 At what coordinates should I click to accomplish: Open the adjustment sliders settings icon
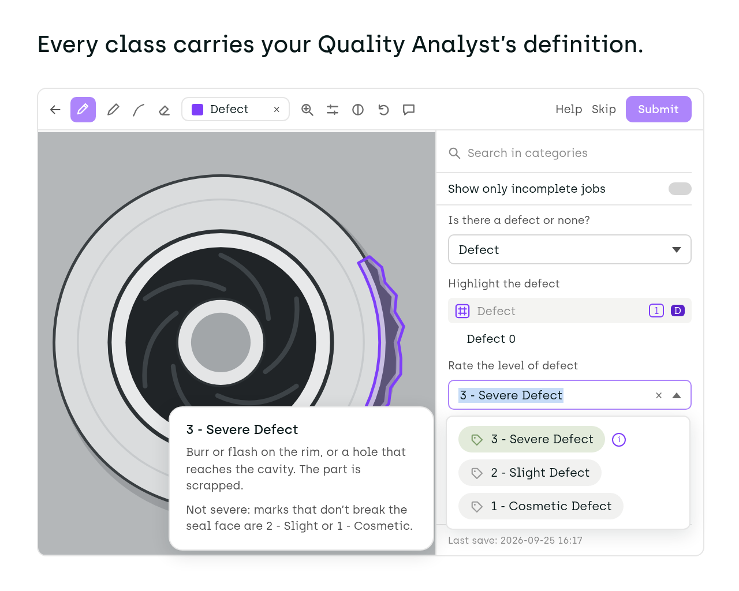point(333,110)
